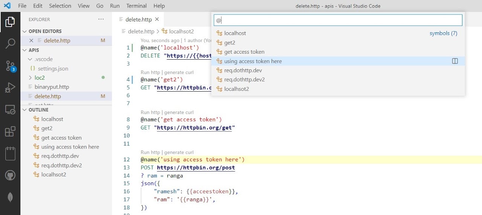
Task: Open the Help menu
Action: 159,6
